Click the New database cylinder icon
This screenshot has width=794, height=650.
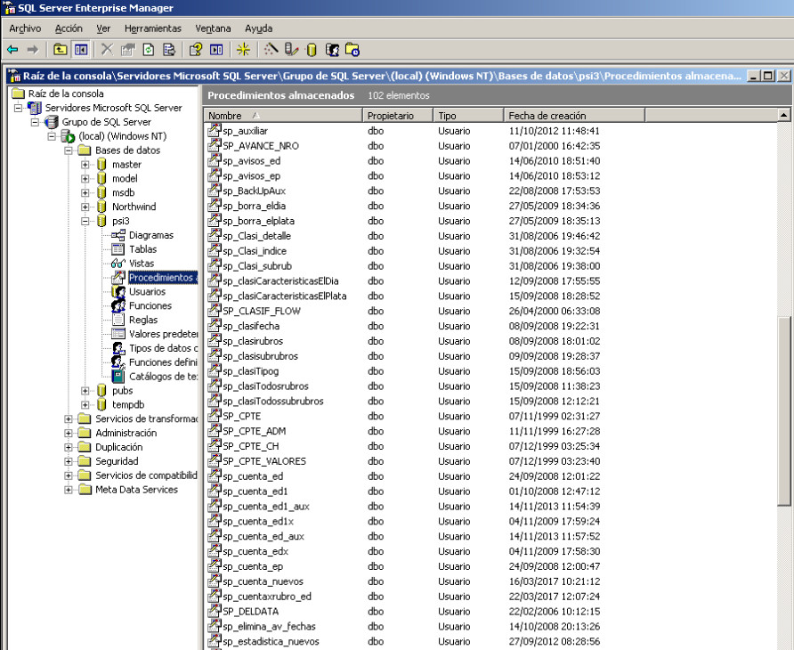click(x=312, y=50)
